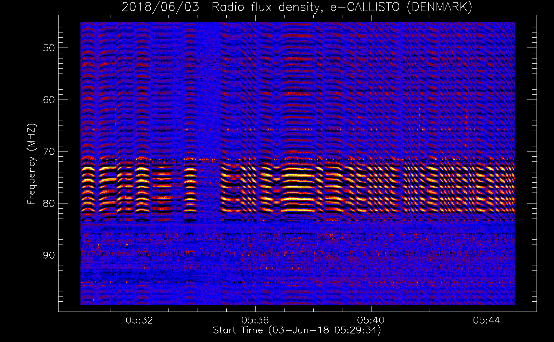
Task: Click the 05:40 time tick label
Action: [371, 320]
